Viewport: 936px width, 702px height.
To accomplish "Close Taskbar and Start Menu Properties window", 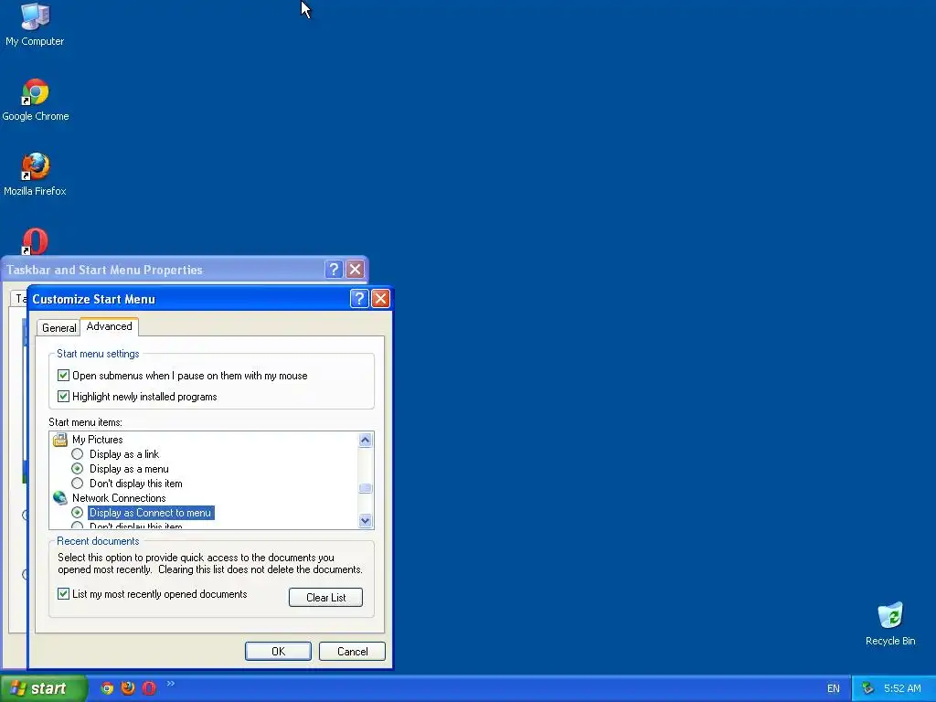I will coord(356,270).
